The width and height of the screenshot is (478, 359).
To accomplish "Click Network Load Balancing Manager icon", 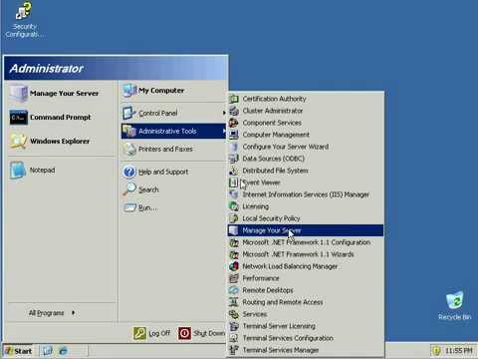I will 234,266.
